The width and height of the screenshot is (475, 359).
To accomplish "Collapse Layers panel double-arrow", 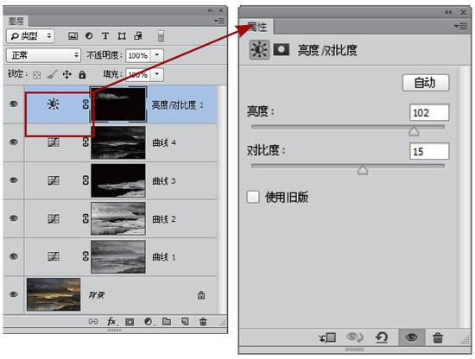I will (x=210, y=11).
